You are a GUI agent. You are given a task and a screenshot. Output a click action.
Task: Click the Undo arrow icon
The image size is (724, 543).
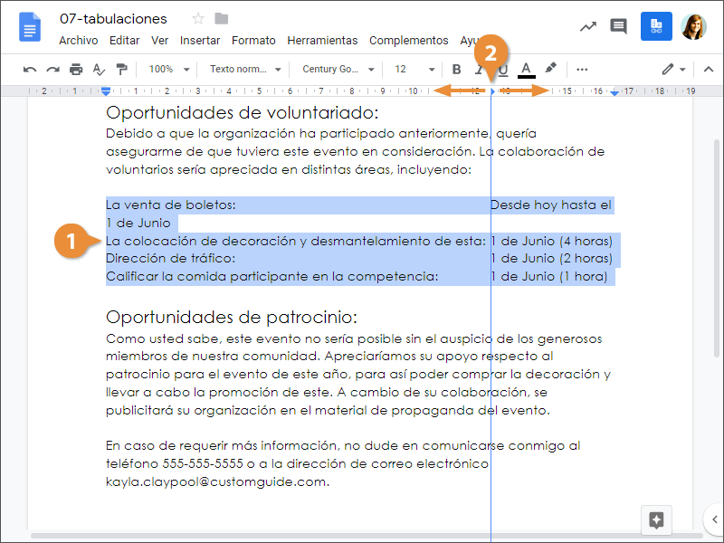click(x=30, y=69)
